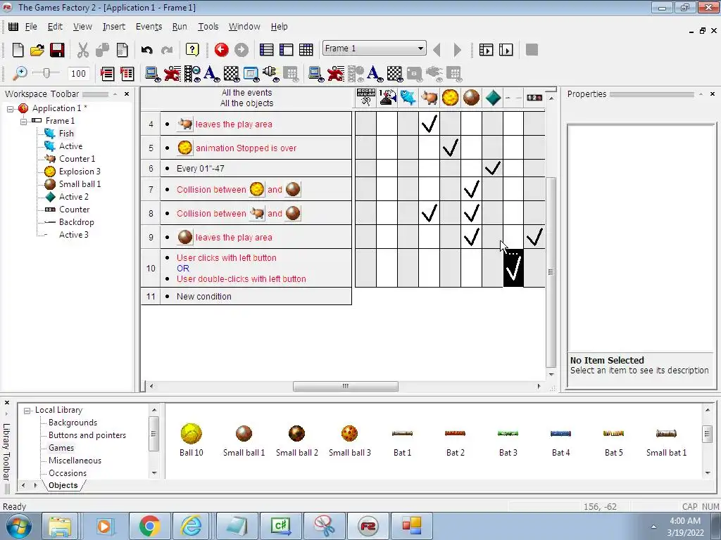Viewport: 721px width, 540px height.
Task: Click the event grid vertical scrollbar thumb
Action: [x=551, y=272]
